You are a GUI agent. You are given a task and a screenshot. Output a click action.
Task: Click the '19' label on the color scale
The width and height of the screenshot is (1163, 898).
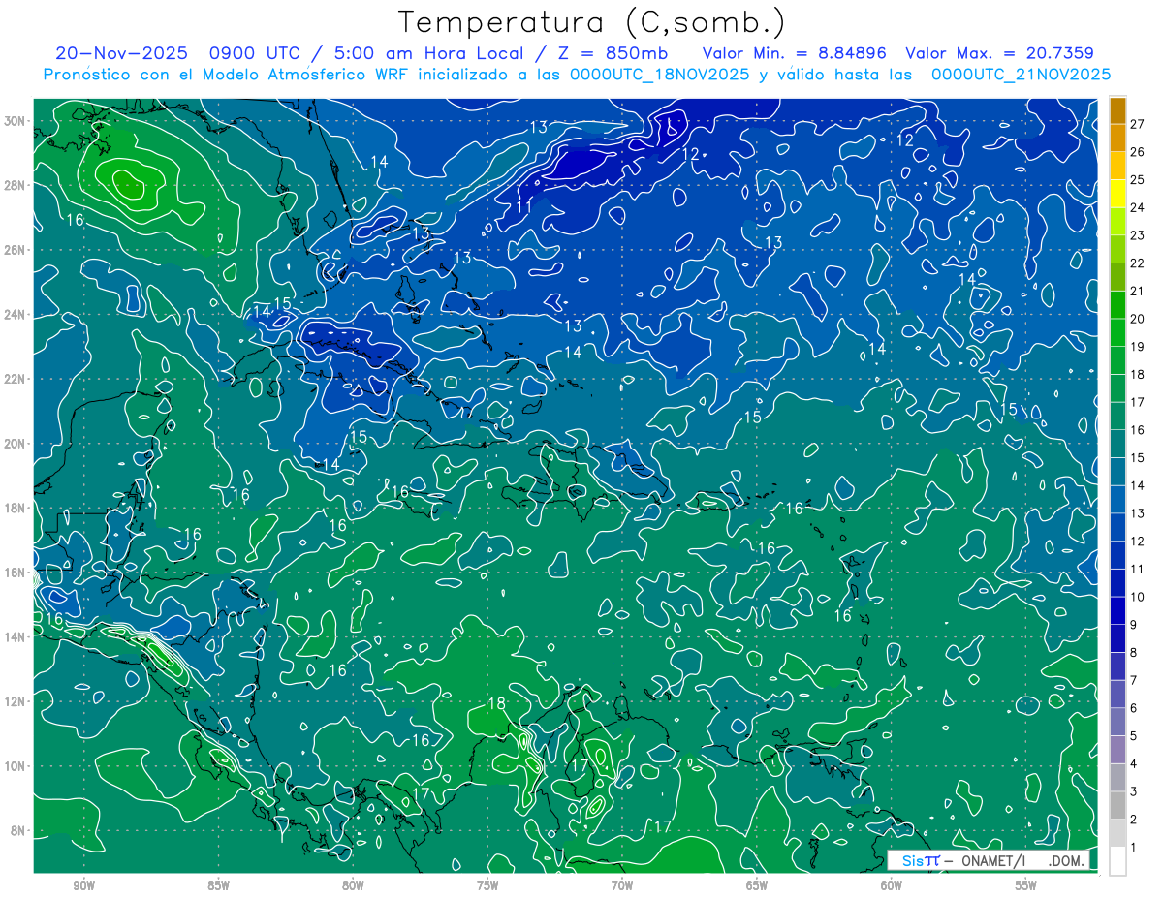click(1137, 346)
